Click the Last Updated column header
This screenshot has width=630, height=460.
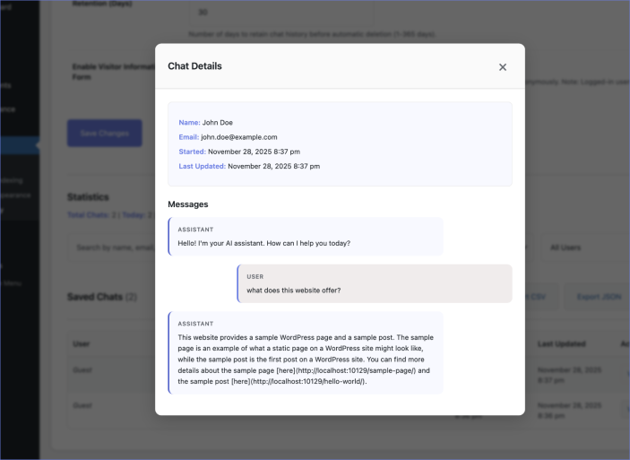coord(561,343)
